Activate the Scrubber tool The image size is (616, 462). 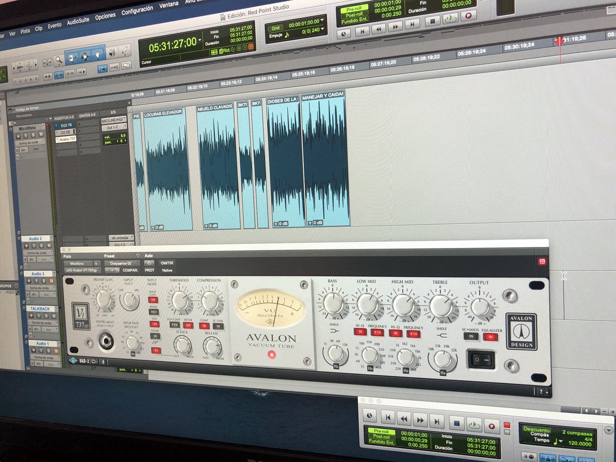[x=111, y=53]
